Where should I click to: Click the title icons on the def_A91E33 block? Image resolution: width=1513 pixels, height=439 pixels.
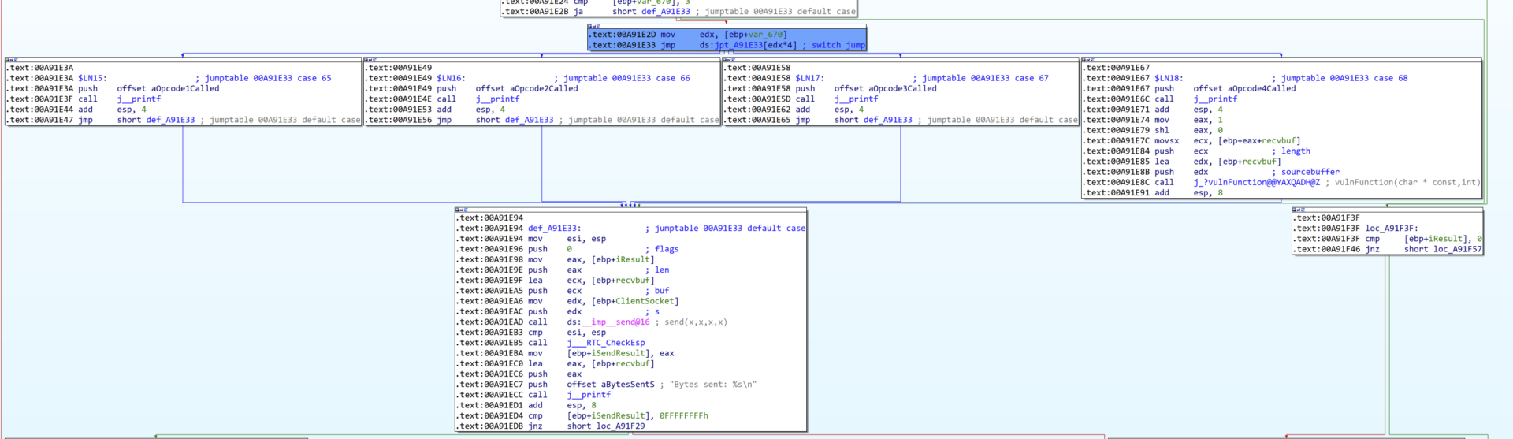click(461, 210)
